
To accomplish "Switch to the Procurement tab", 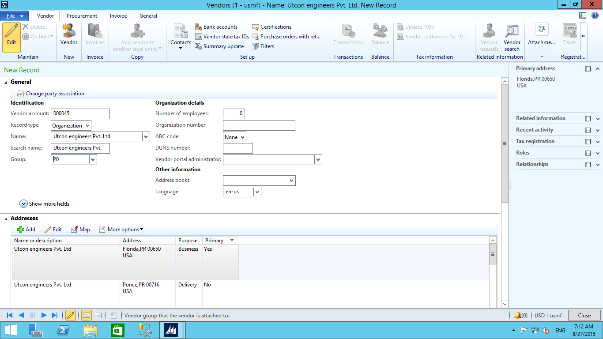I will pyautogui.click(x=82, y=16).
